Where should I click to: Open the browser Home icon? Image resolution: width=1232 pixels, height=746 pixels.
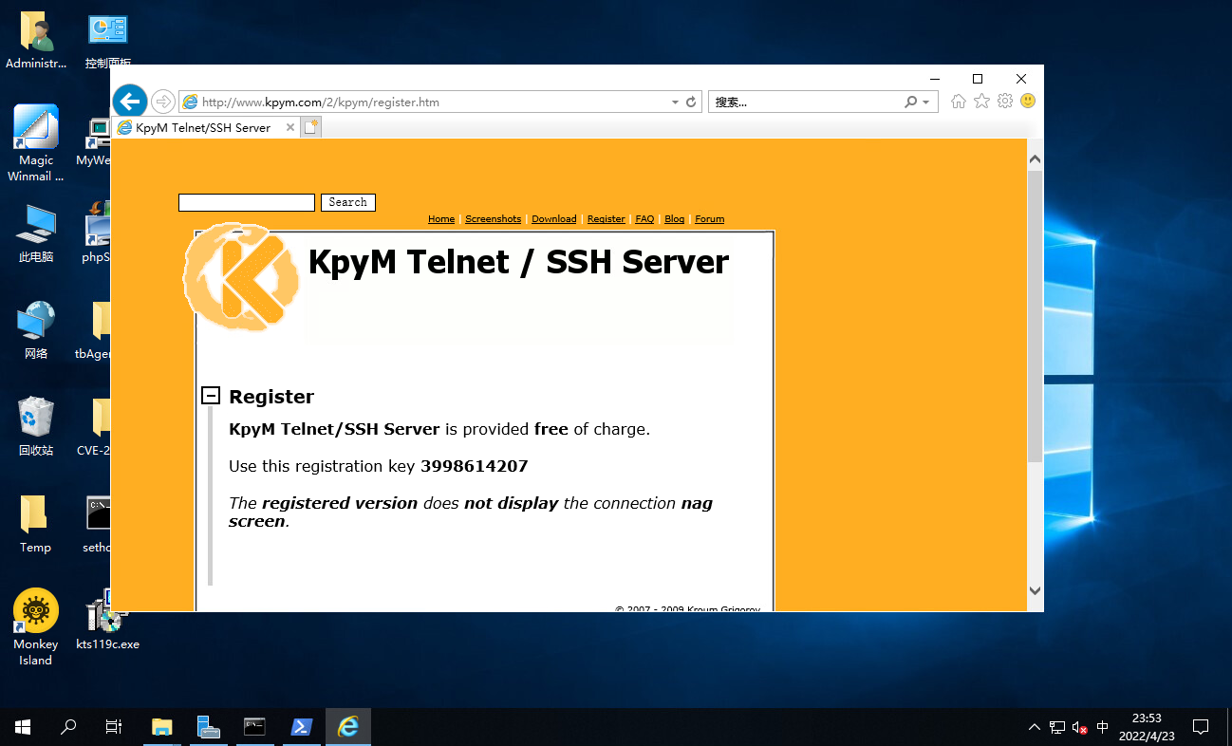click(959, 101)
